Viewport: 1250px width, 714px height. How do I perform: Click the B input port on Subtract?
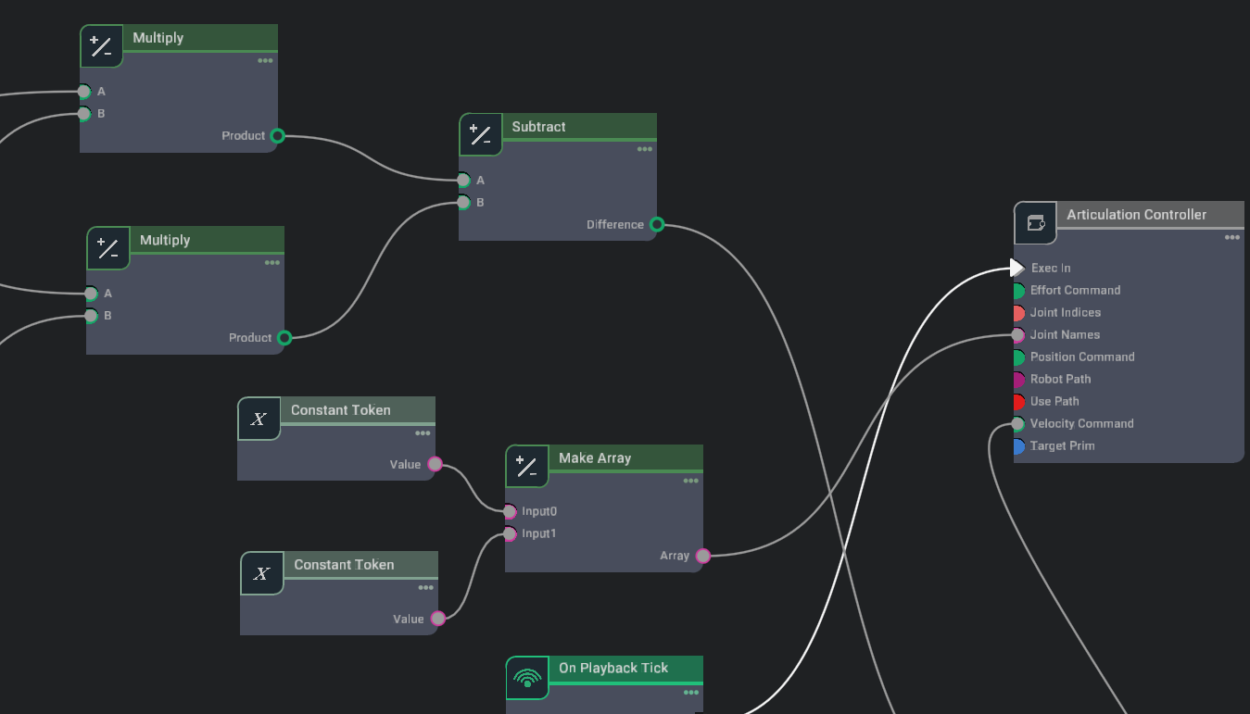[463, 203]
